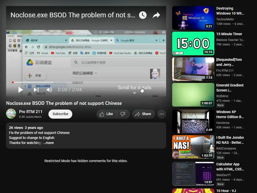
Task: Open more actions three-dot menu
Action: click(x=161, y=114)
